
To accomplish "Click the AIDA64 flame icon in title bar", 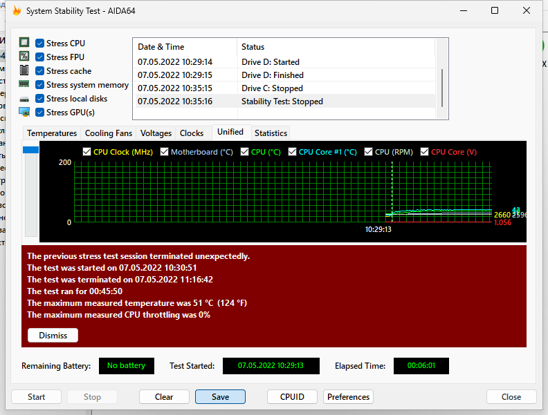I will (17, 11).
